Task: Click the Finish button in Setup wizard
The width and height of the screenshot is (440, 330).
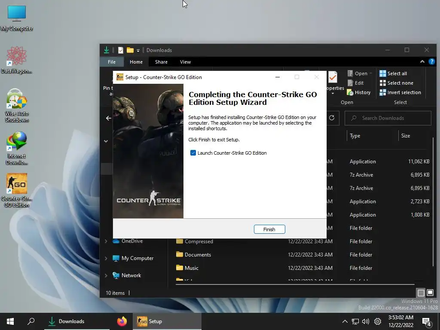Action: pyautogui.click(x=269, y=229)
